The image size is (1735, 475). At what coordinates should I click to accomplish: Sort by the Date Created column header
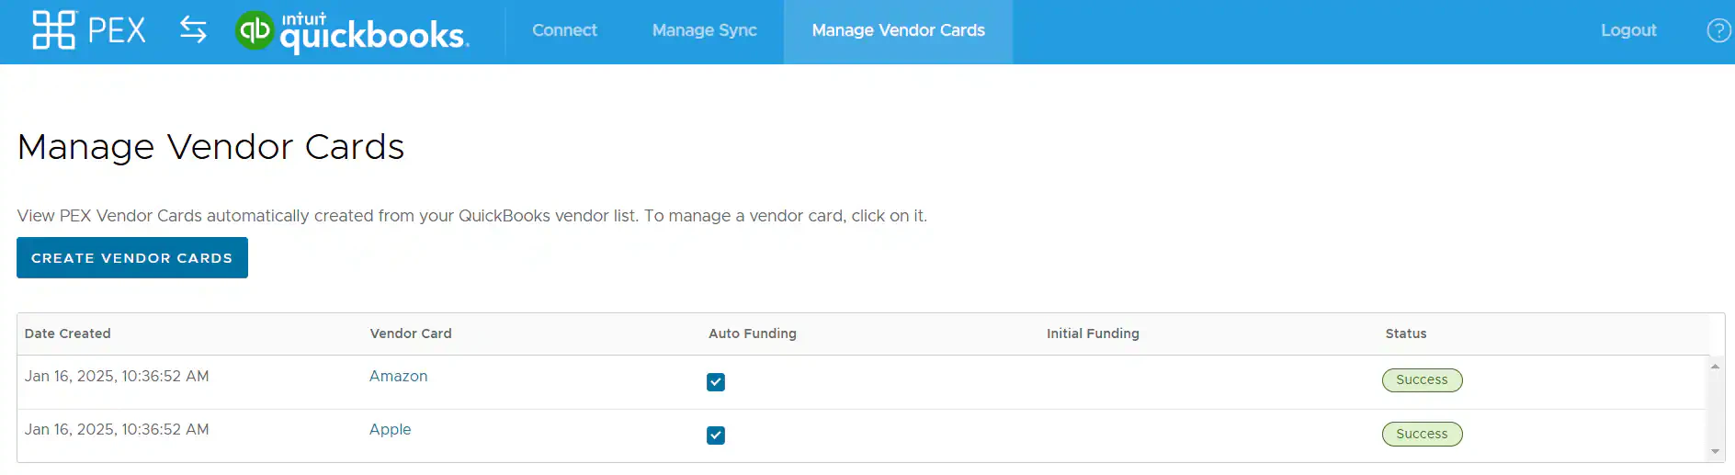(67, 334)
